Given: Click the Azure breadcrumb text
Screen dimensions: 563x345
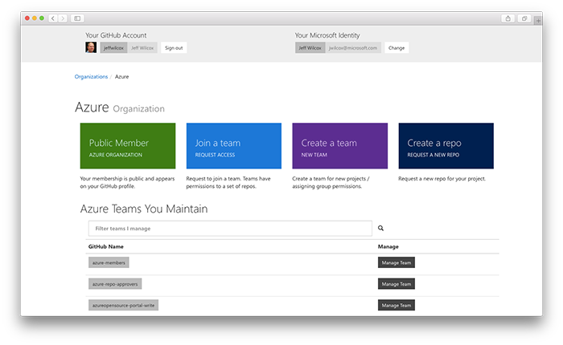Looking at the screenshot, I should (121, 77).
